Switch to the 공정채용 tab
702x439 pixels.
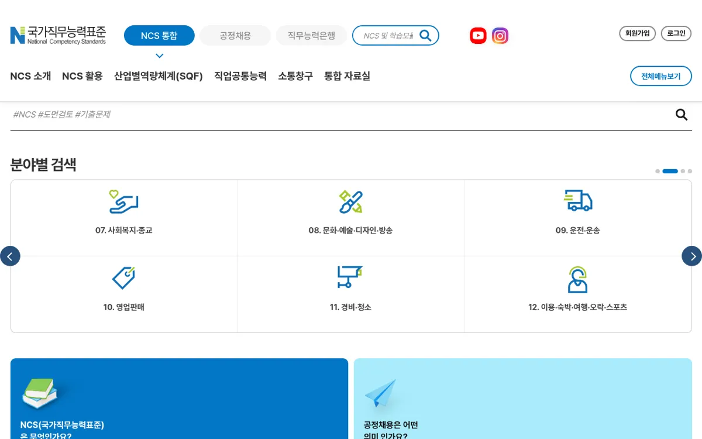235,36
